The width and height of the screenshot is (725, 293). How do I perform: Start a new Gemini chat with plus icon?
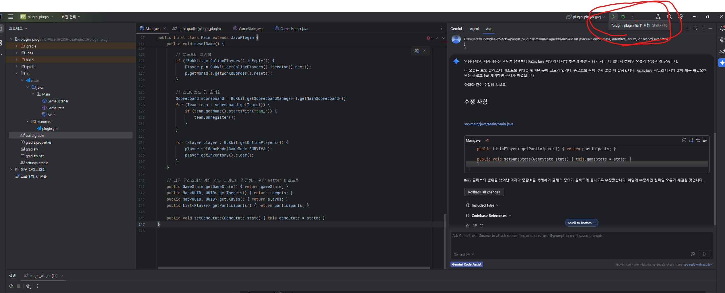click(688, 28)
